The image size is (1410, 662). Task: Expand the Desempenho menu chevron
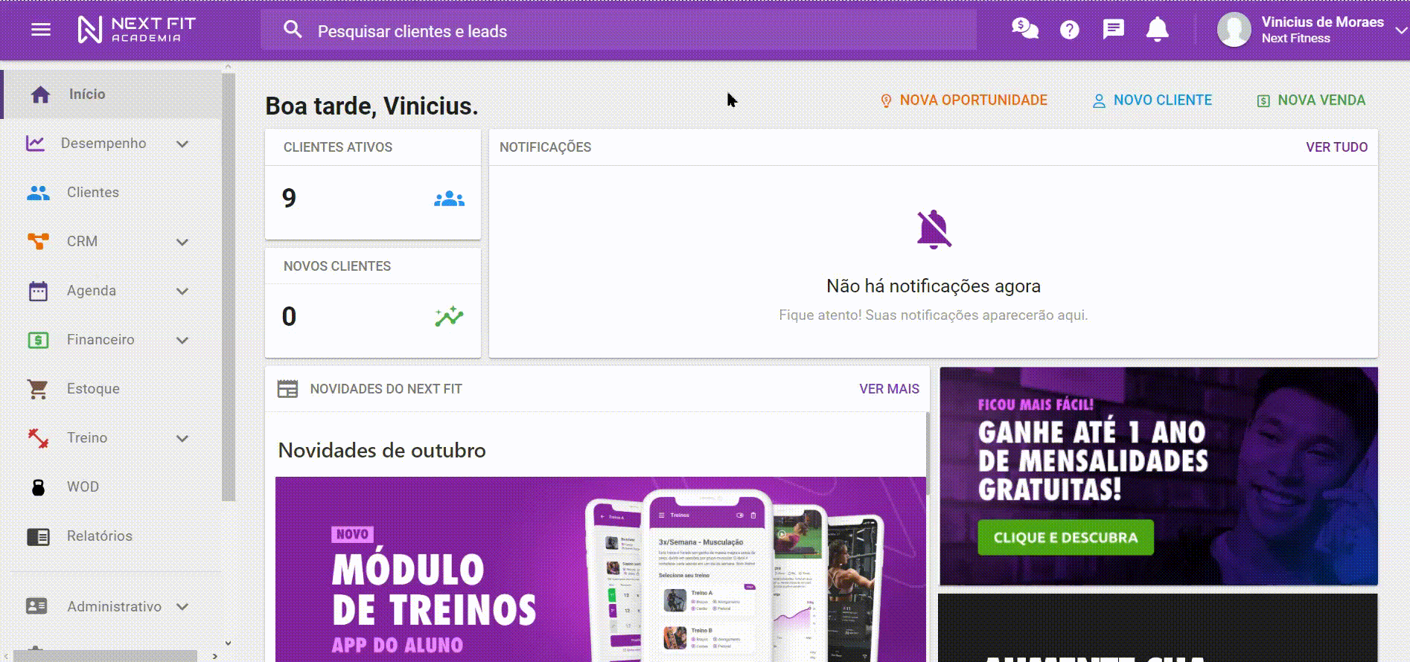coord(182,144)
